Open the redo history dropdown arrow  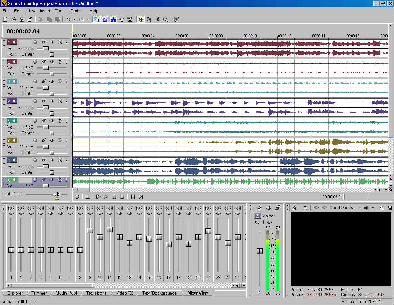(87, 19)
